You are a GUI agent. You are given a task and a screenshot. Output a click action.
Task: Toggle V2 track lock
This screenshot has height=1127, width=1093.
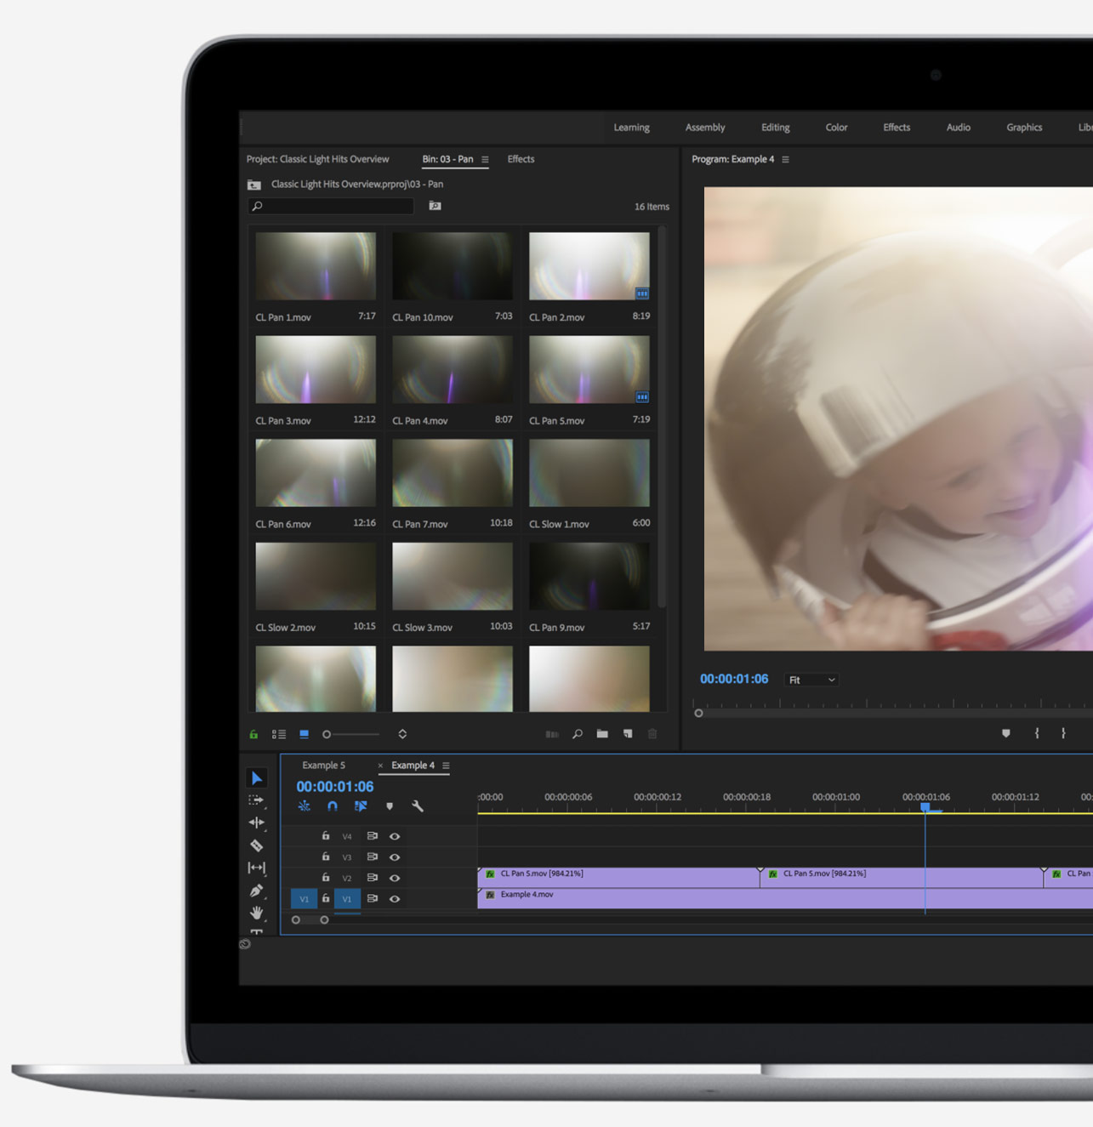325,877
